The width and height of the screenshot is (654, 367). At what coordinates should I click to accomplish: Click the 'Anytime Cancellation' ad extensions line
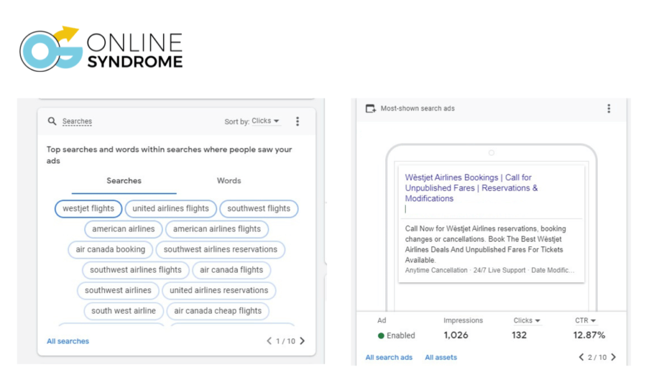pos(490,270)
